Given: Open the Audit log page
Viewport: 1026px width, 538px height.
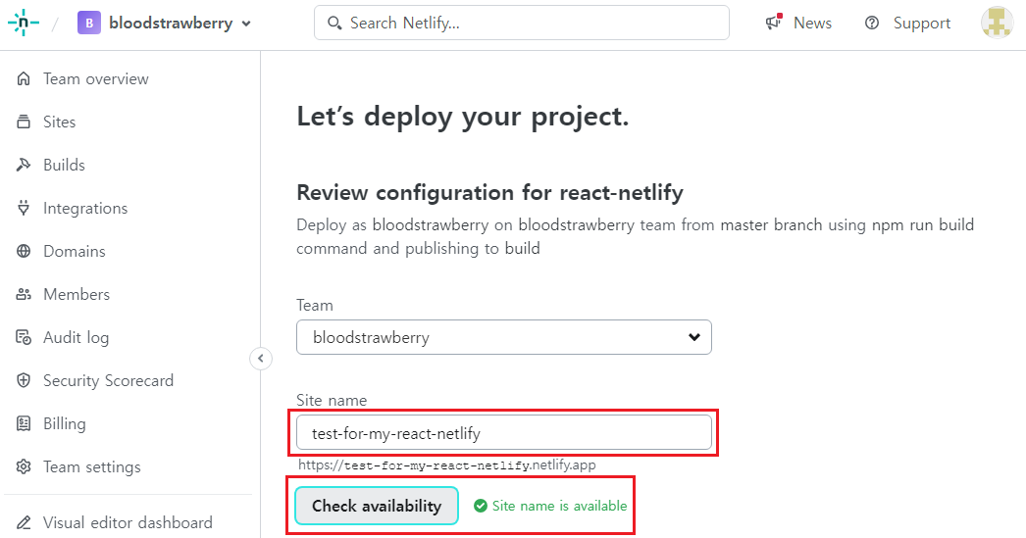Looking at the screenshot, I should tap(76, 338).
